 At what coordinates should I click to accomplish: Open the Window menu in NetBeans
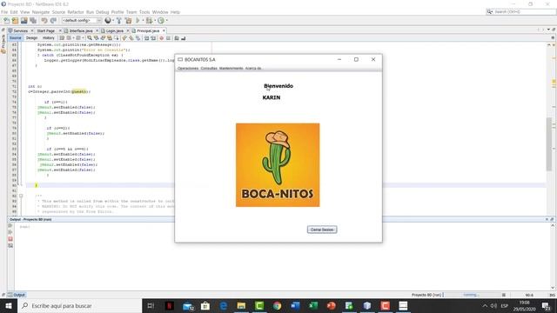160,12
